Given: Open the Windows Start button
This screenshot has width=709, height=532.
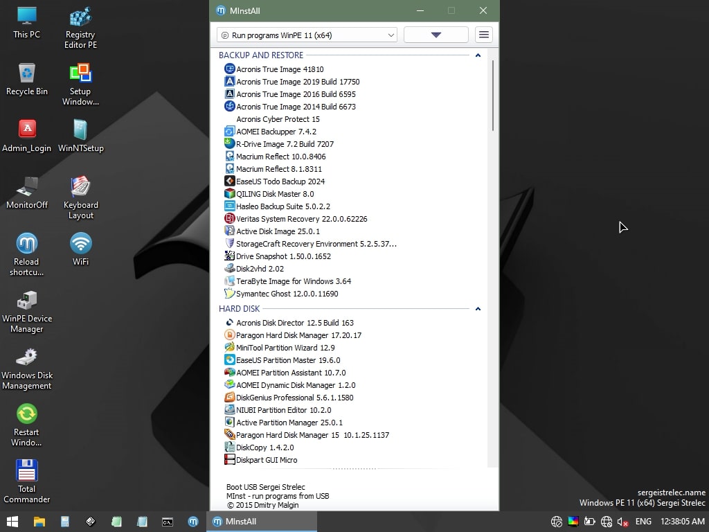Looking at the screenshot, I should tap(12, 522).
